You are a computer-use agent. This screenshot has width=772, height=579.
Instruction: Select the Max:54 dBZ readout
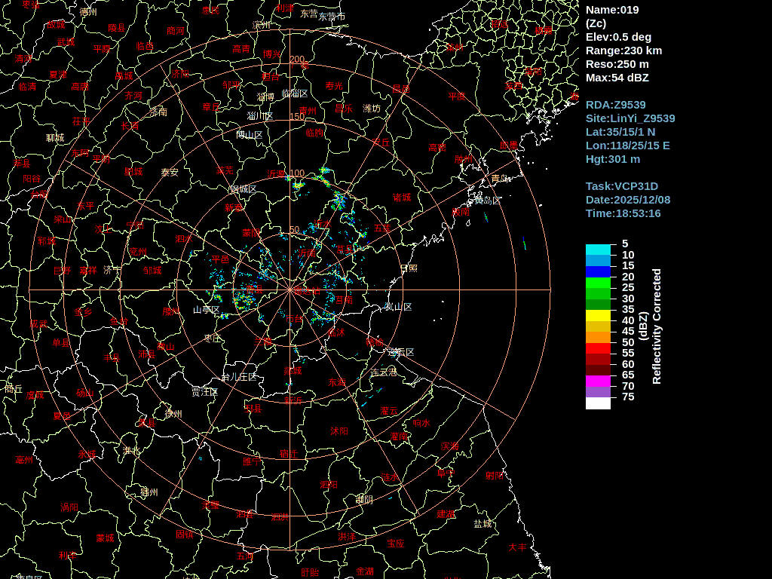click(617, 78)
